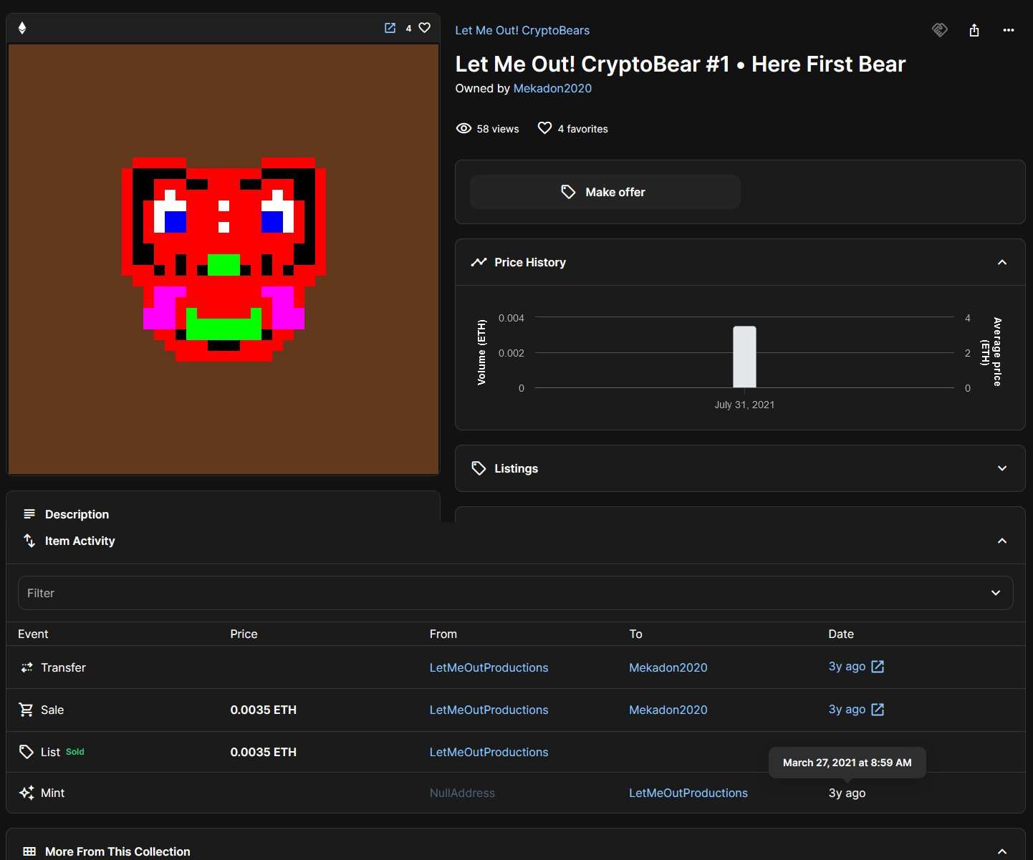1033x860 pixels.
Task: Open 3y ago link in Sale row
Action: click(x=847, y=709)
